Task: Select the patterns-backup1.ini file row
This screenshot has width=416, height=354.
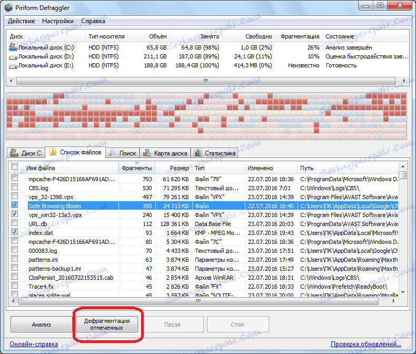Action: [x=204, y=269]
